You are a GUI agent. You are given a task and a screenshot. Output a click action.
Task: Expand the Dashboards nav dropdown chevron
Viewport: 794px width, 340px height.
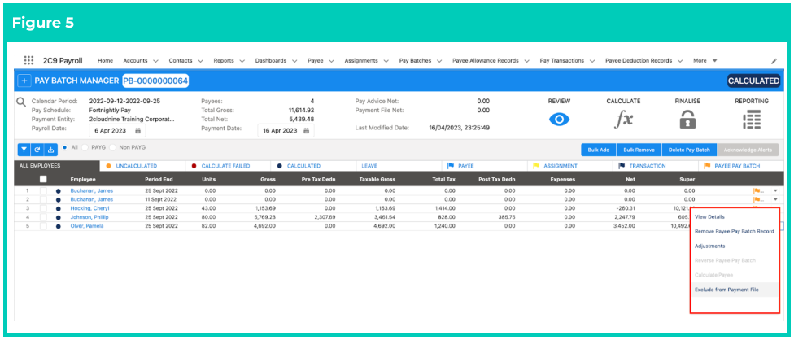(296, 61)
